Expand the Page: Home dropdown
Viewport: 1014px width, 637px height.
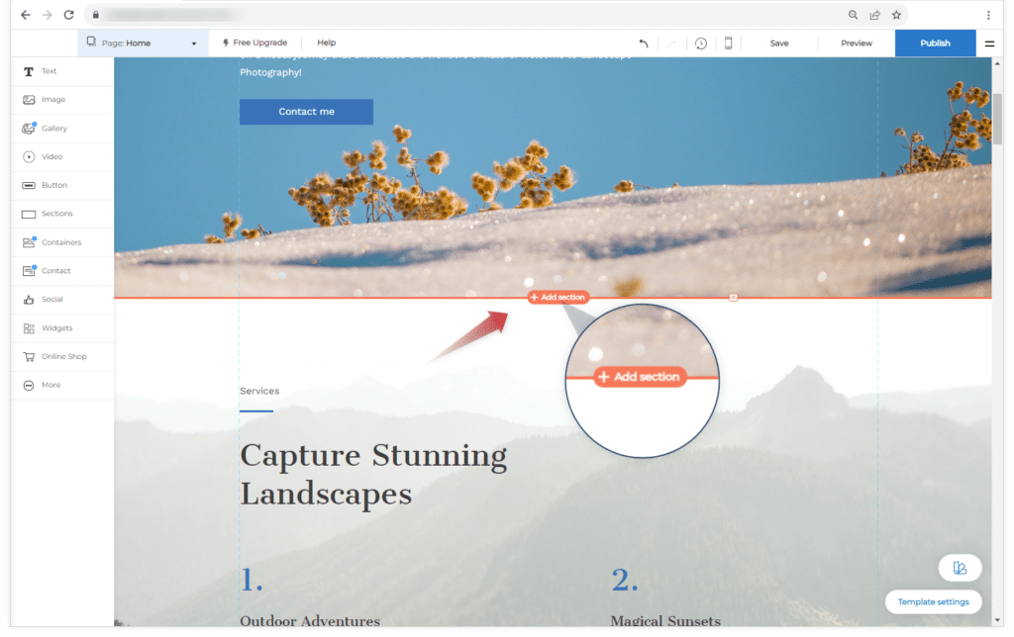[143, 44]
